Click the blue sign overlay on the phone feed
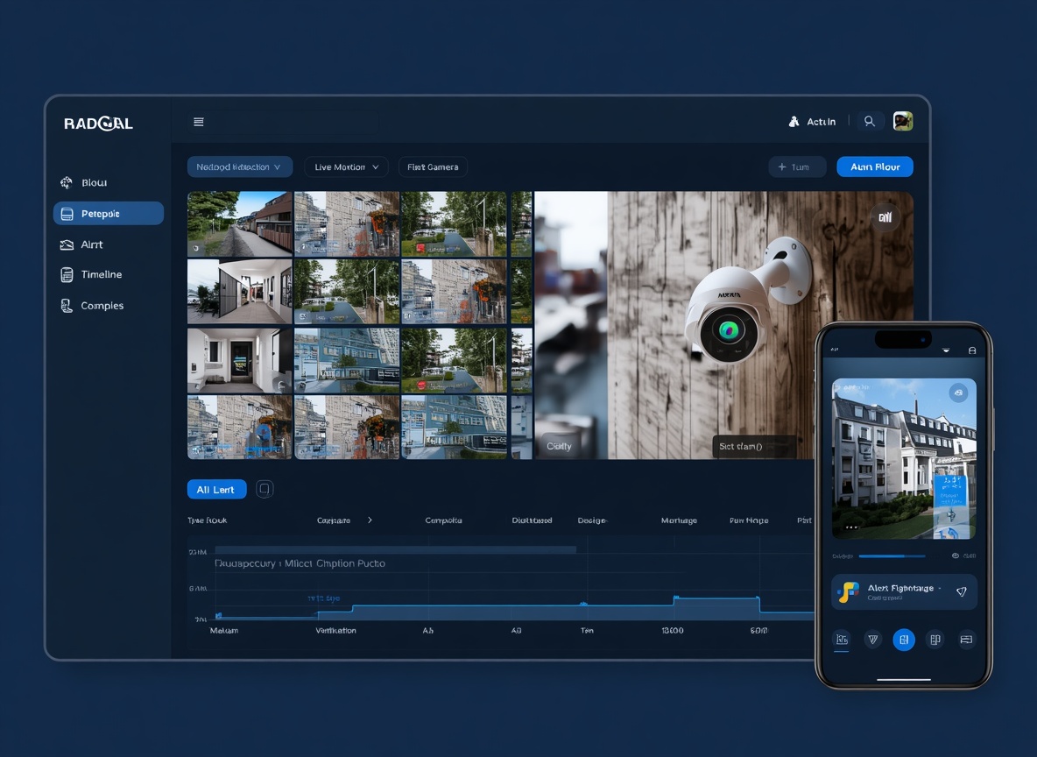The width and height of the screenshot is (1037, 757). pos(950,506)
